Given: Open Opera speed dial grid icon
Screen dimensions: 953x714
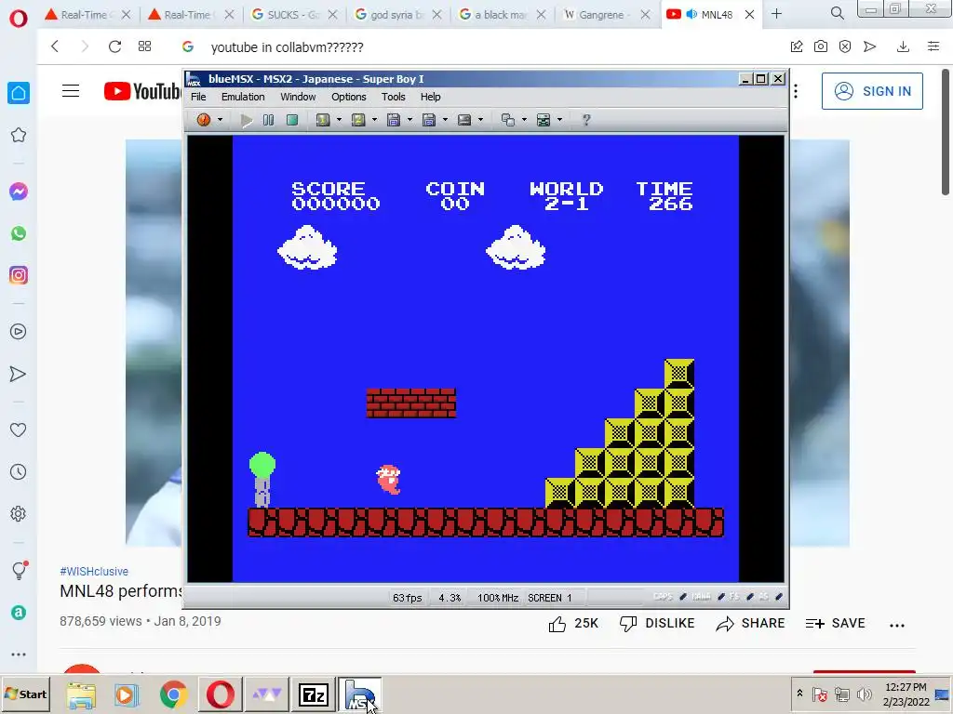Looking at the screenshot, I should coord(144,46).
